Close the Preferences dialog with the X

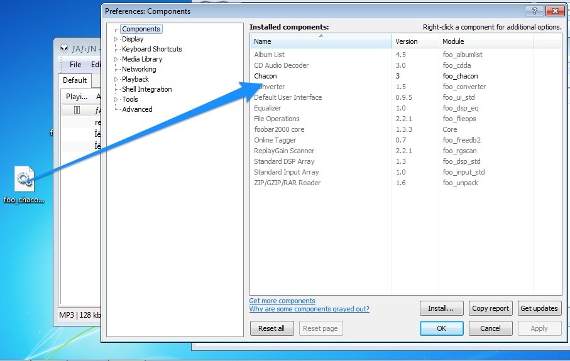555,11
